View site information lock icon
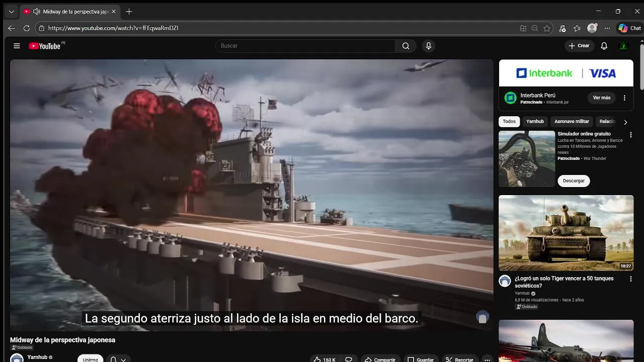 (x=42, y=28)
